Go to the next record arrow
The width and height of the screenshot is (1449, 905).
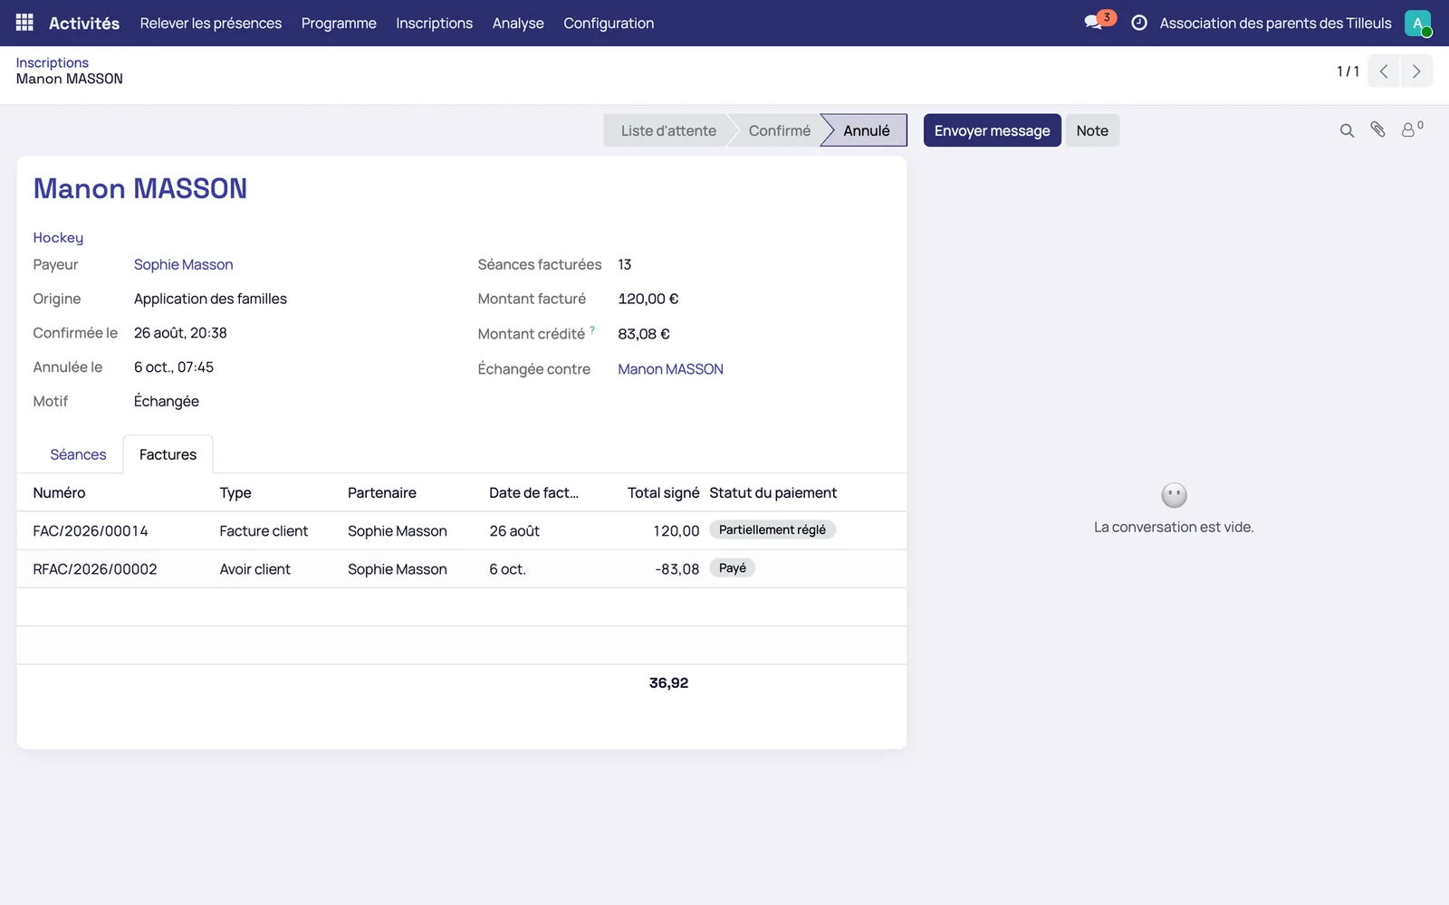pyautogui.click(x=1416, y=71)
